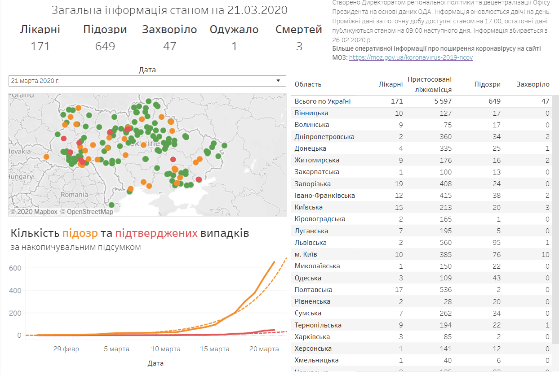Click the table's vertical scrollbar
Viewport: 559px width, 375px height.
(x=555, y=179)
